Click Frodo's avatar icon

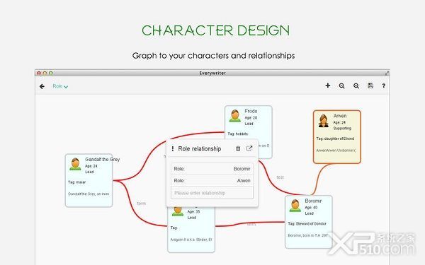click(x=234, y=116)
